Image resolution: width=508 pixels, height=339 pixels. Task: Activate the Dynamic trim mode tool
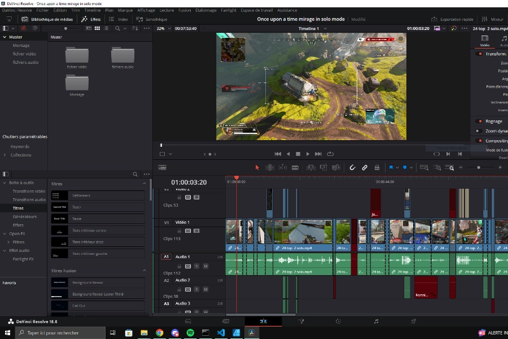(283, 167)
